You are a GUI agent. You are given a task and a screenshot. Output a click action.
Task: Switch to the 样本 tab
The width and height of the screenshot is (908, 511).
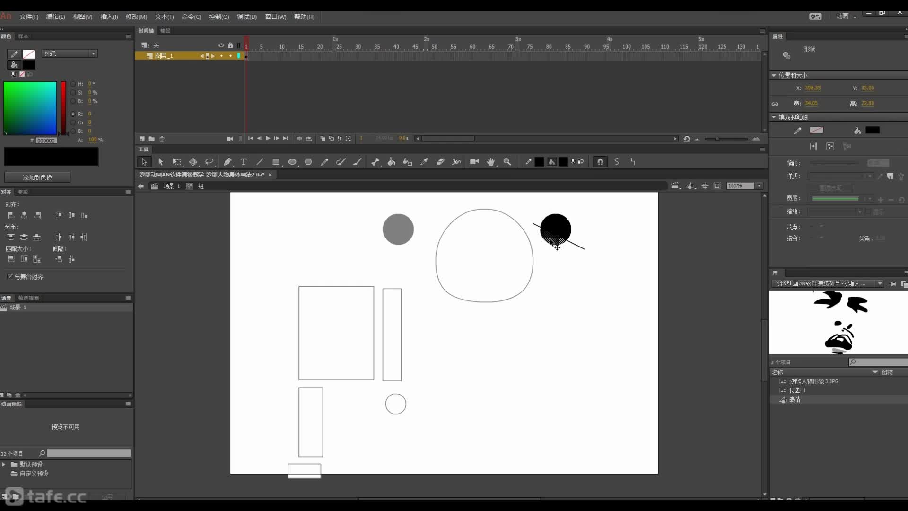(23, 36)
